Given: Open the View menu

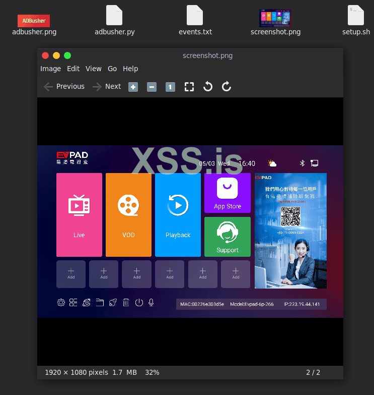Looking at the screenshot, I should point(94,69).
